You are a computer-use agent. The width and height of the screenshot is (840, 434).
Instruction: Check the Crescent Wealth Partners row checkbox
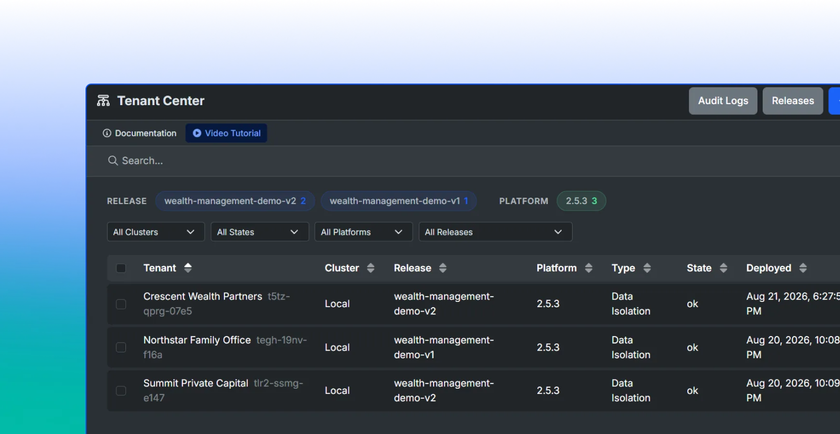click(121, 304)
